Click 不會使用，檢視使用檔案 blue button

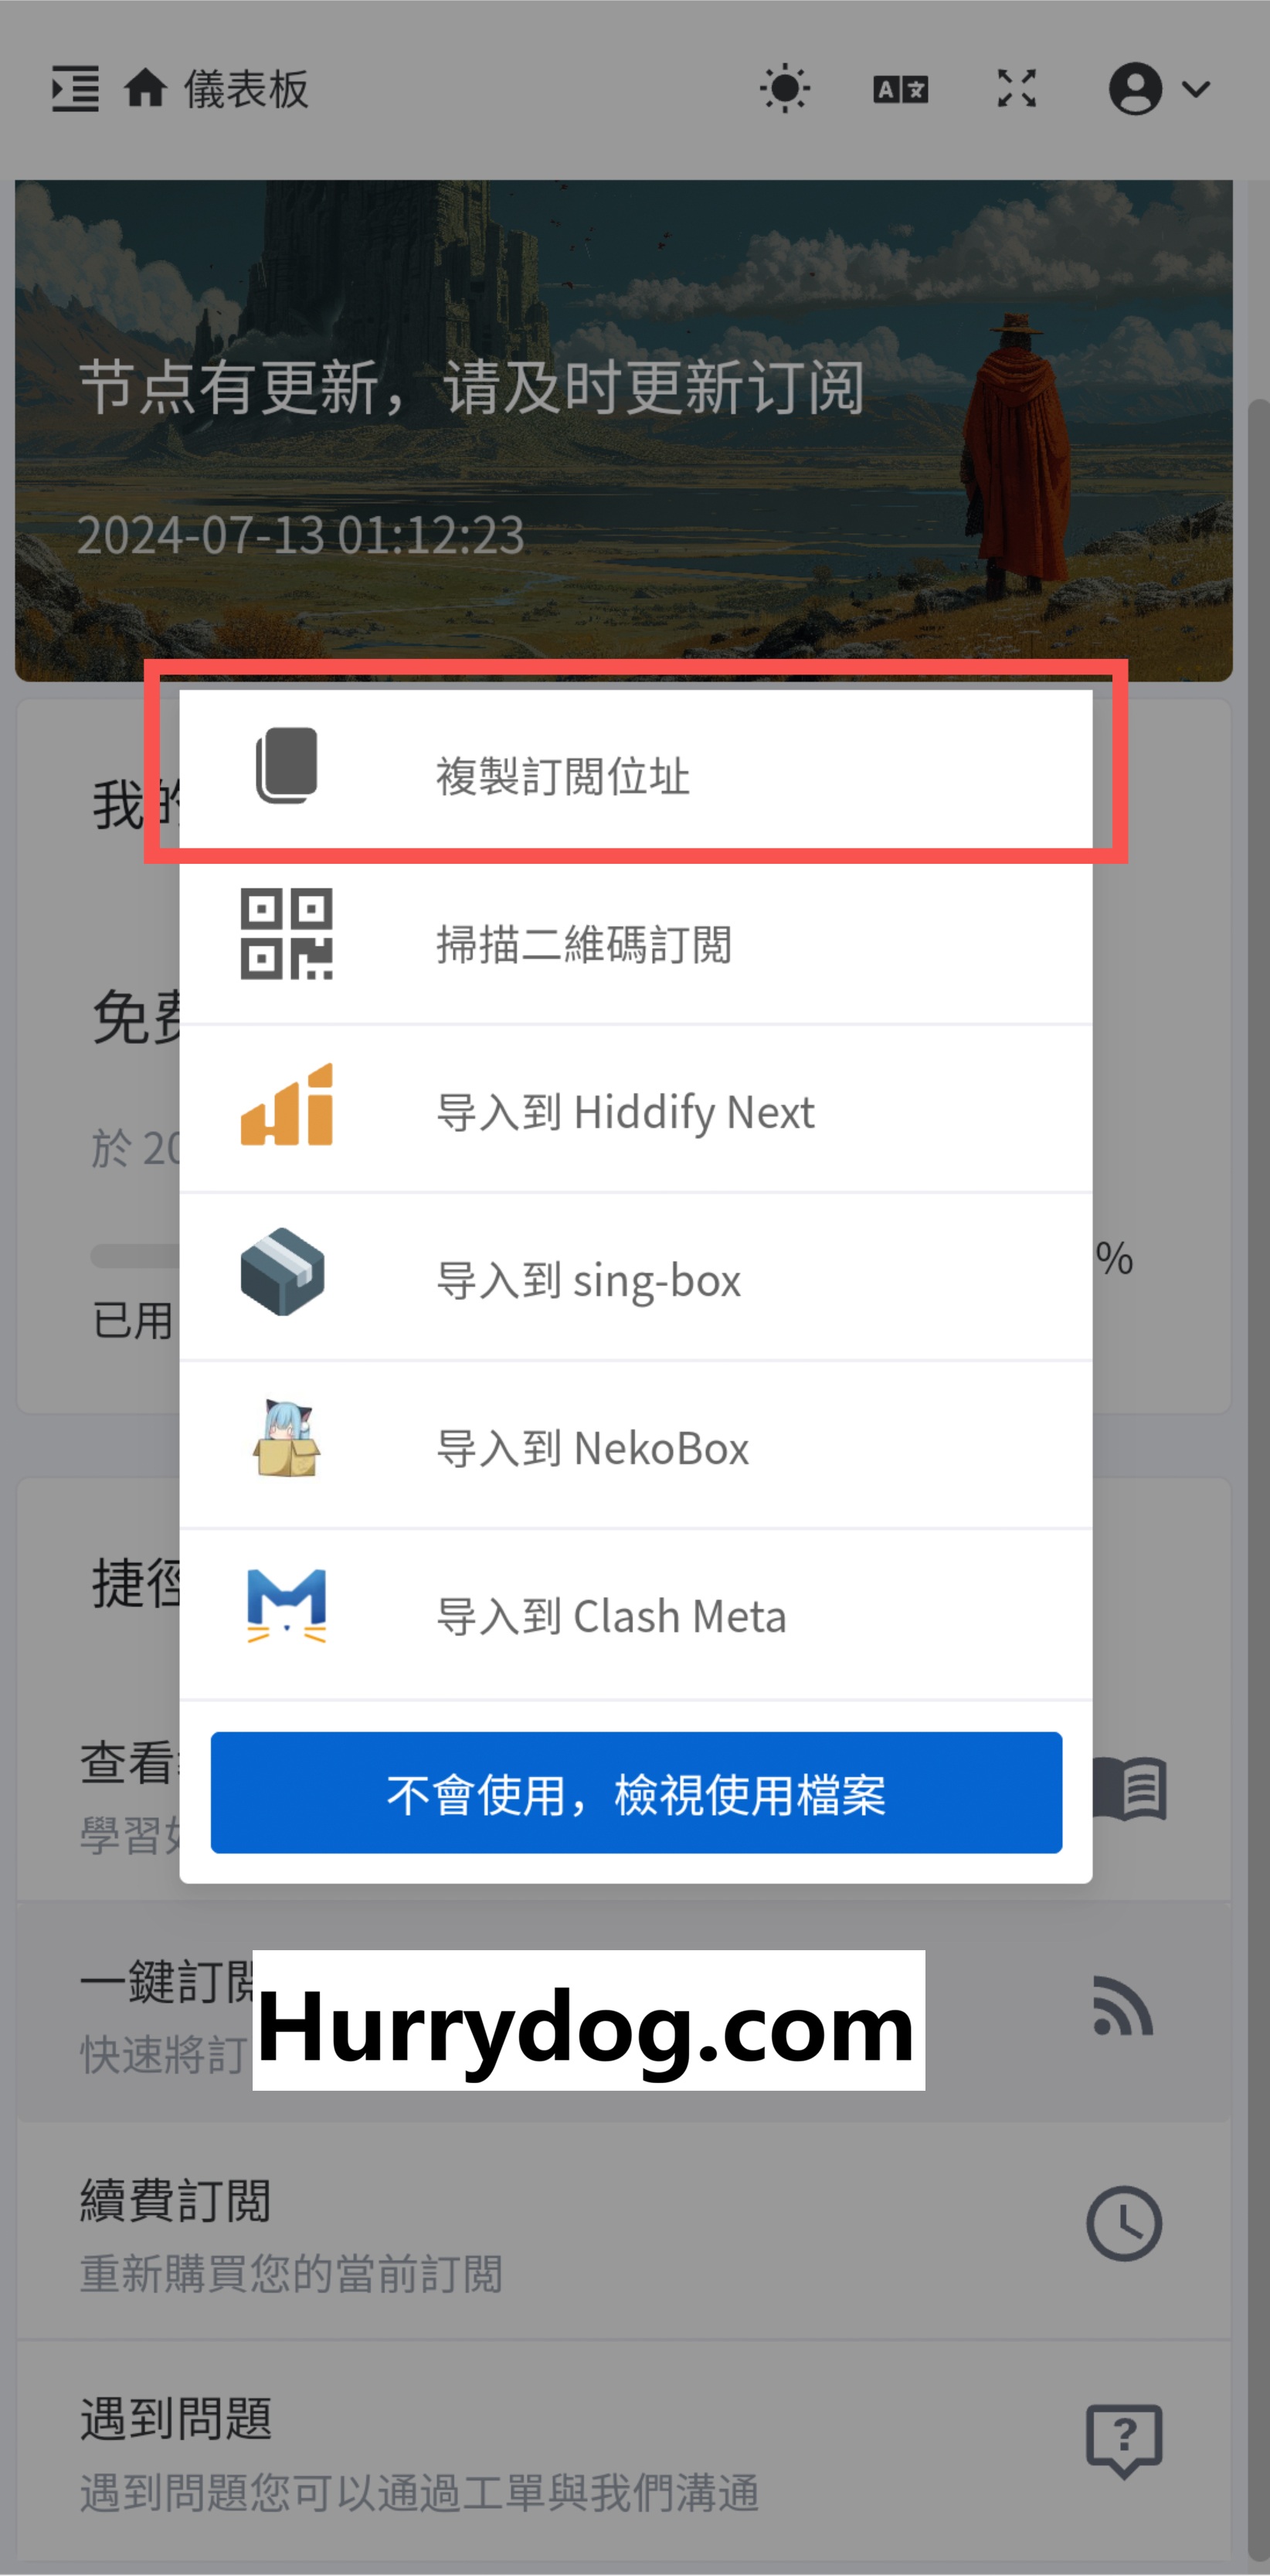[636, 1792]
